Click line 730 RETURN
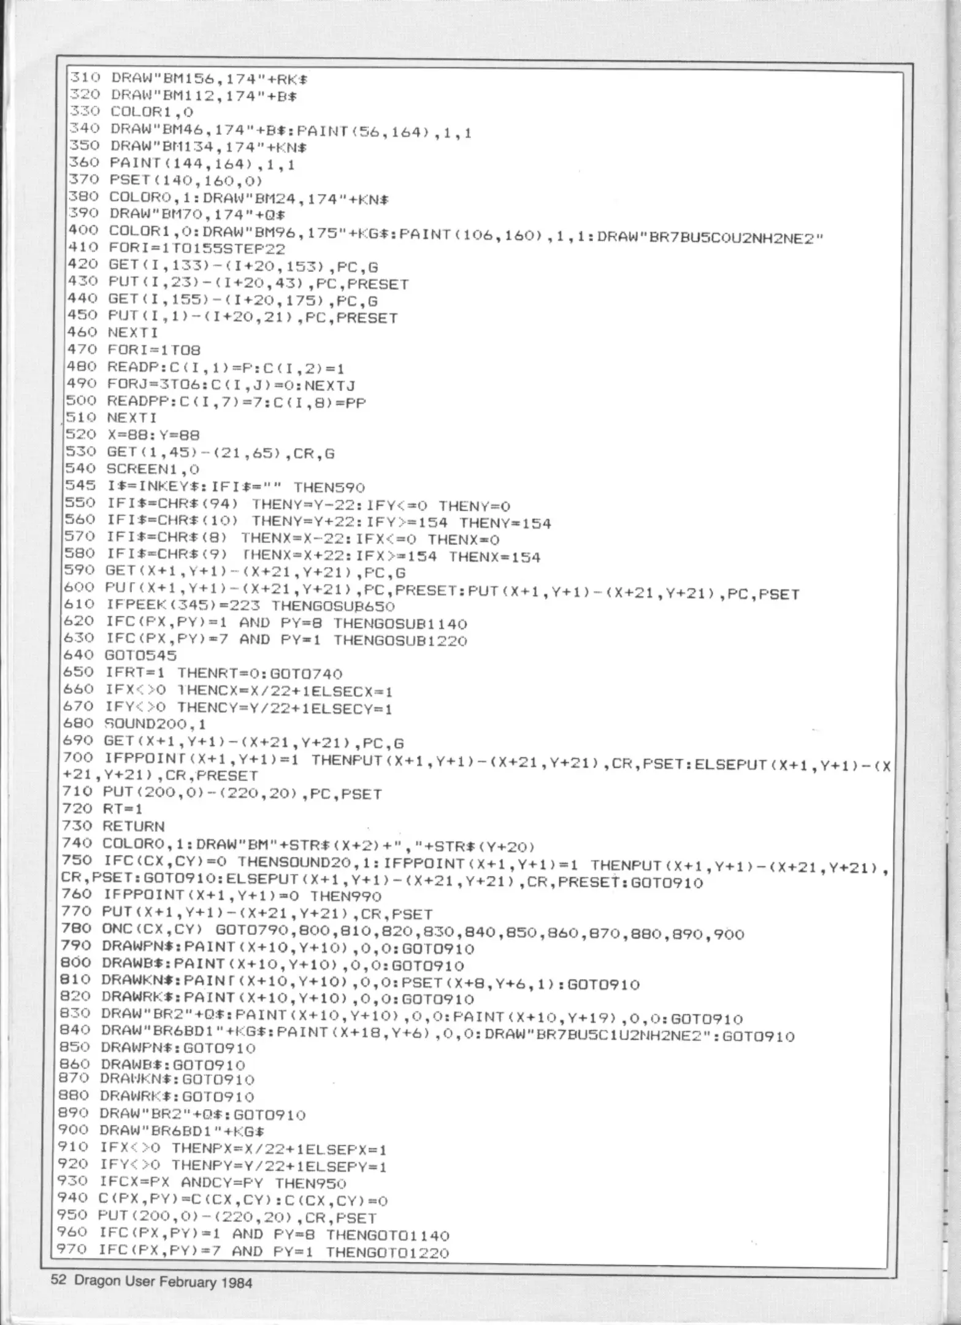This screenshot has height=1325, width=961. [113, 828]
